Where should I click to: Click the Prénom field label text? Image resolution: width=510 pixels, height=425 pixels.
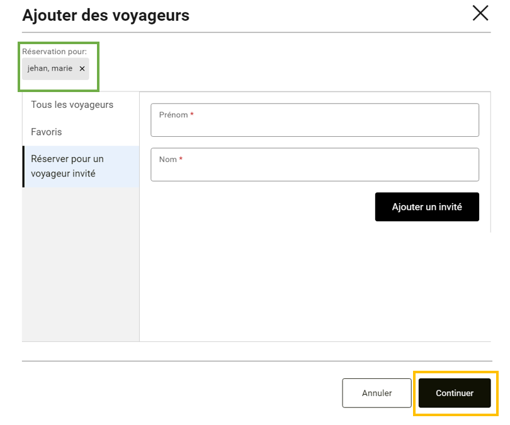[x=173, y=115]
